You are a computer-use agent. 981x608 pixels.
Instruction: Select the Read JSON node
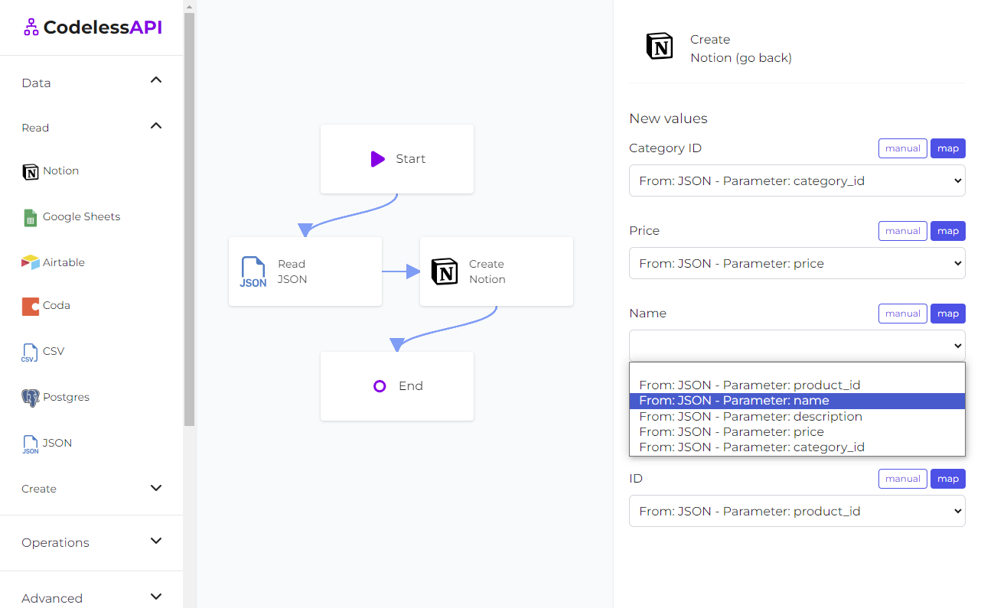(x=305, y=271)
